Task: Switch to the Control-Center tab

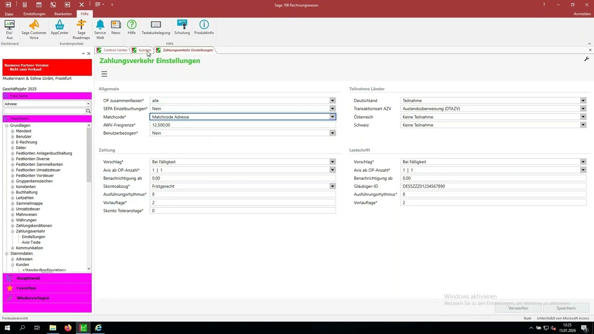Action: tap(112, 50)
